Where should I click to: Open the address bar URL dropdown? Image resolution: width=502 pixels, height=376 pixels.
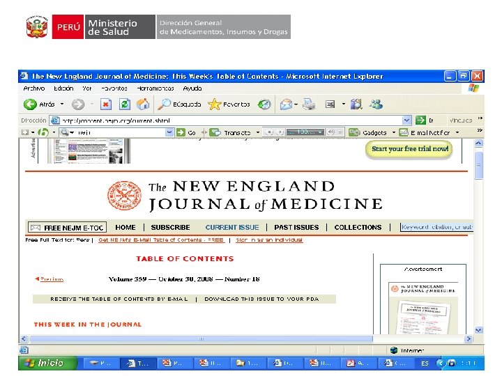point(406,120)
